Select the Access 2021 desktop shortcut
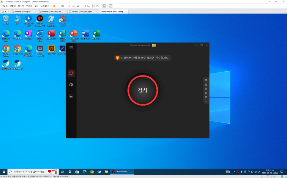Viewport: 287px width, 178px height. click(x=51, y=35)
